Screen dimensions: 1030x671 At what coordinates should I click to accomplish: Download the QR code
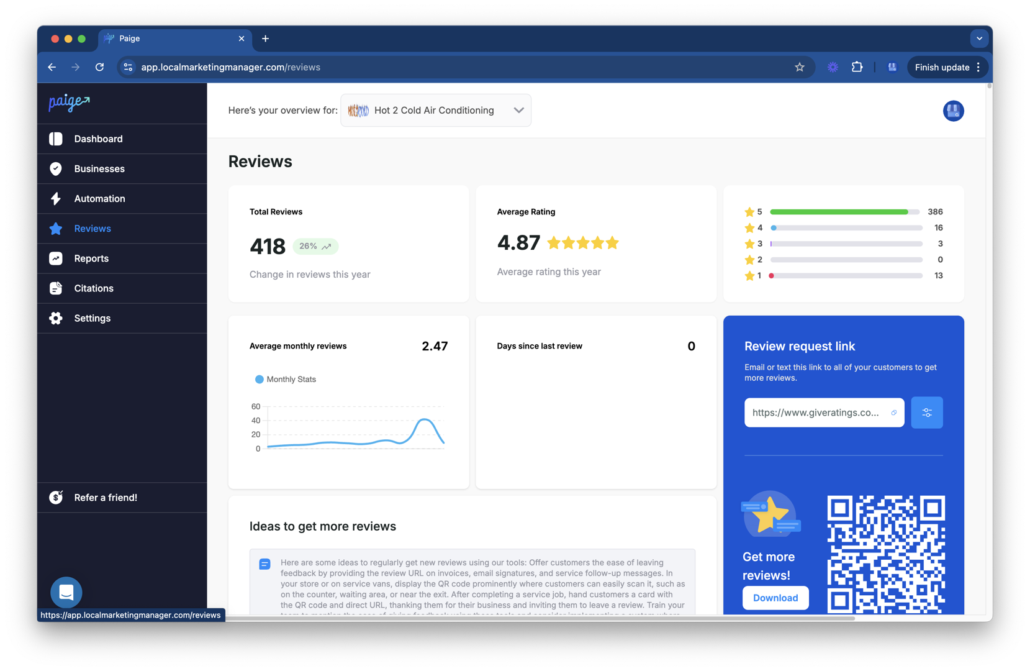(775, 598)
